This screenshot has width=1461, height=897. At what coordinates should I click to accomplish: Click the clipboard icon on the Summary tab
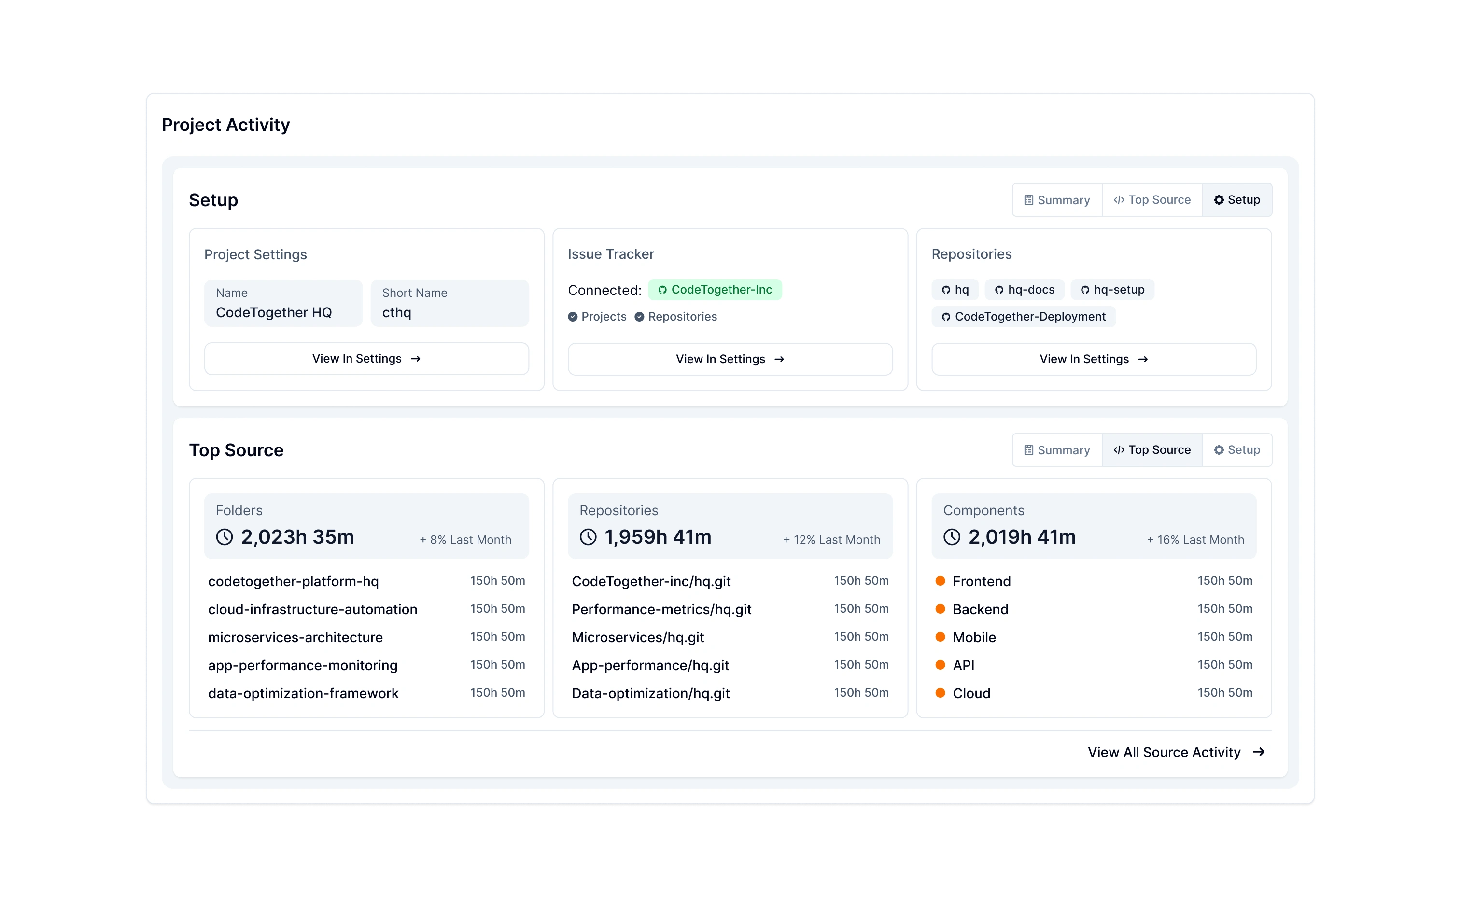[x=1029, y=200]
